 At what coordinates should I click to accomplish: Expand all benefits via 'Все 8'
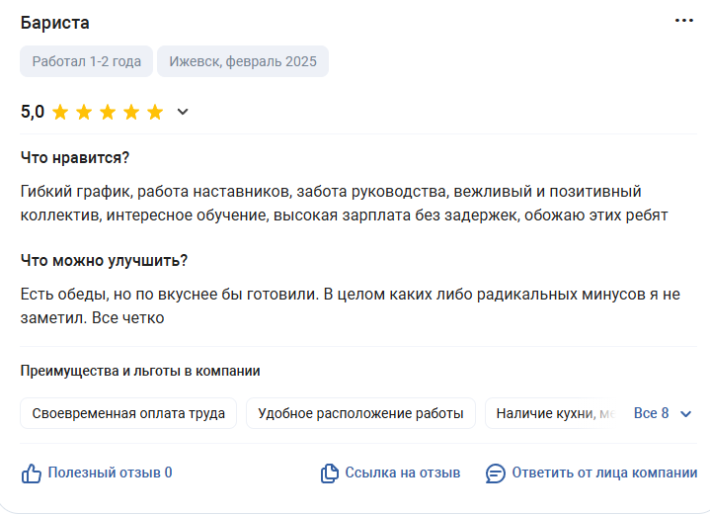click(x=651, y=413)
